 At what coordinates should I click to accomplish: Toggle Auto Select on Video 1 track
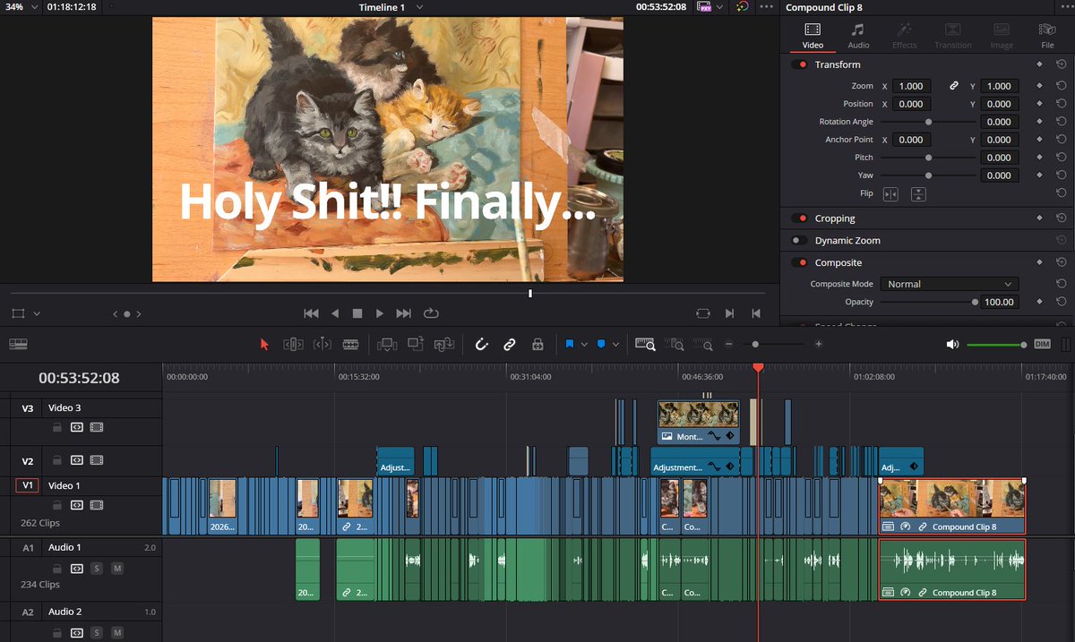(x=77, y=505)
